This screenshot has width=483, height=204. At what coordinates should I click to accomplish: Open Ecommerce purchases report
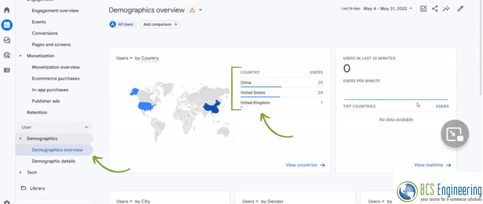(56, 79)
